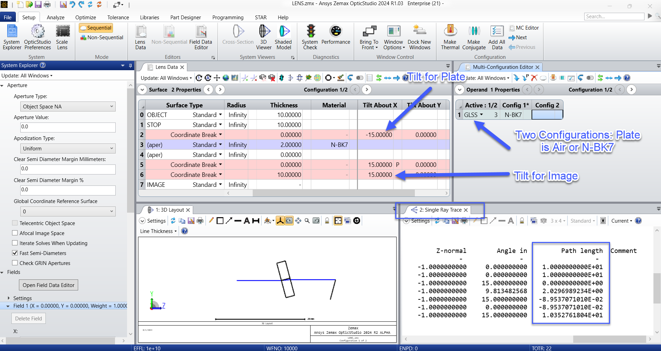
Task: Open OpticStudio Preferences
Action: point(38,37)
